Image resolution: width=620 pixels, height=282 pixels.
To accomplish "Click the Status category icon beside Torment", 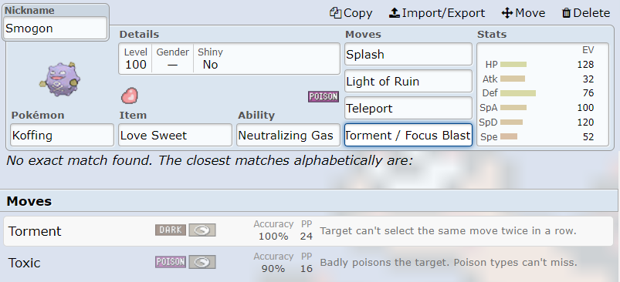I will pos(202,230).
